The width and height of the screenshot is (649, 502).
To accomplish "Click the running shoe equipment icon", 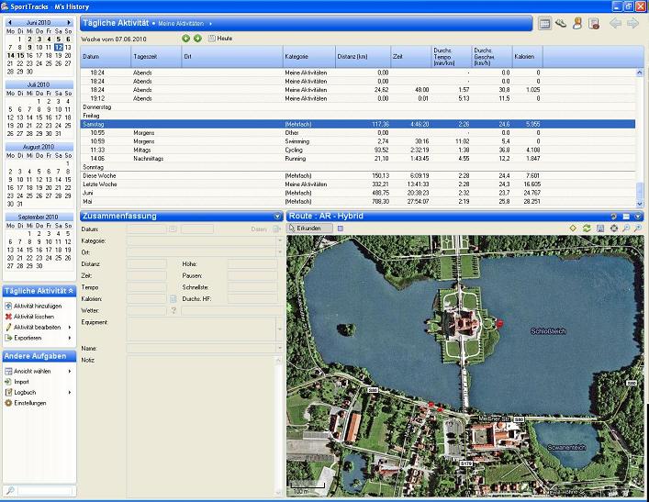I will point(561,23).
